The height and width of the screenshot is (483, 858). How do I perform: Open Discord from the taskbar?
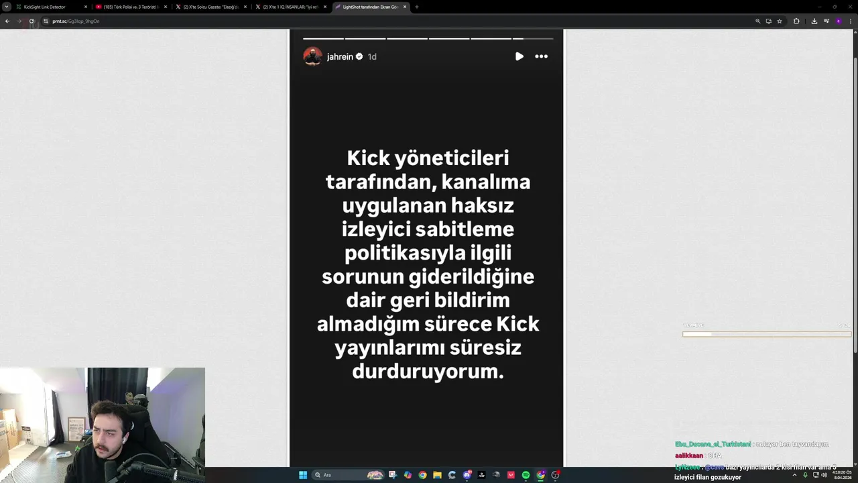pyautogui.click(x=467, y=475)
